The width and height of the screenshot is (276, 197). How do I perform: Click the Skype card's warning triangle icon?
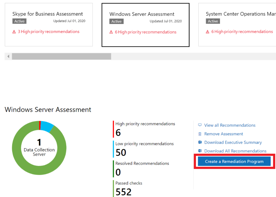tap(14, 32)
